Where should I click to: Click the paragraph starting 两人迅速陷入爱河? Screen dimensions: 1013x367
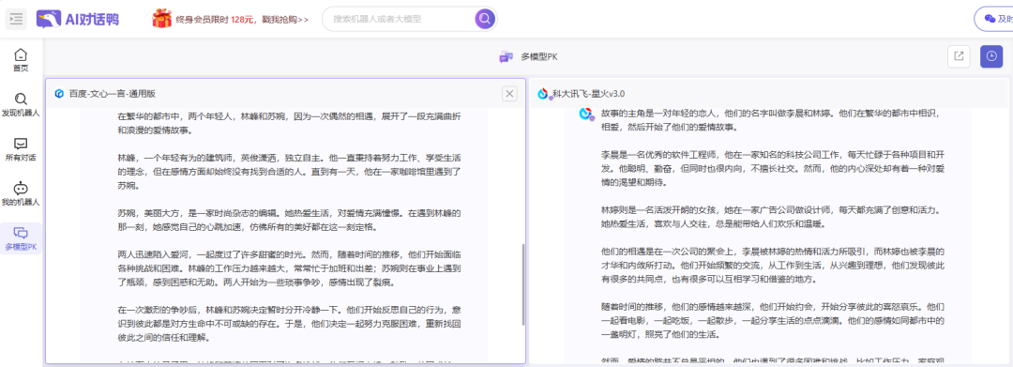[290, 268]
